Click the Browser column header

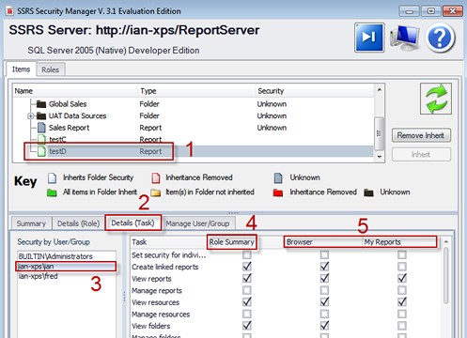(x=323, y=242)
